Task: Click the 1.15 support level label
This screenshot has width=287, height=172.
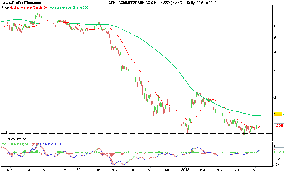Action: click(x=5, y=132)
